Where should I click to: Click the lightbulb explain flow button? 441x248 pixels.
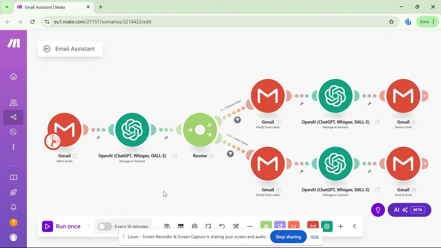click(x=378, y=210)
